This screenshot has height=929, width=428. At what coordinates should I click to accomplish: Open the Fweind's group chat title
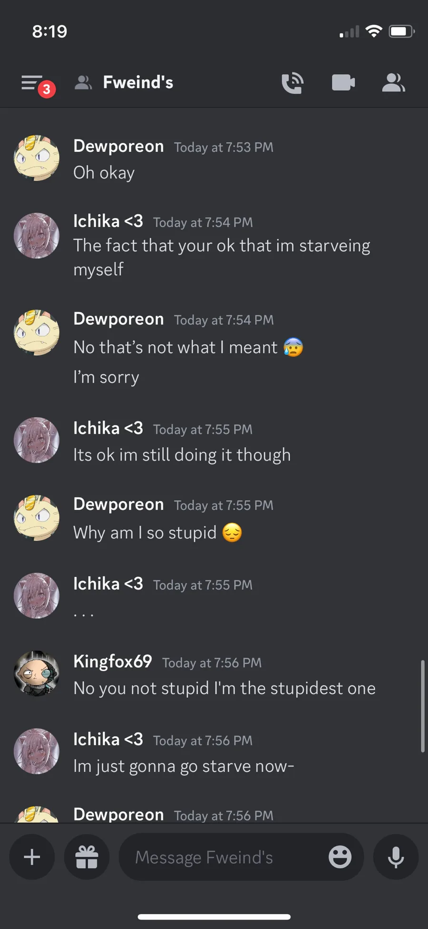tap(138, 82)
